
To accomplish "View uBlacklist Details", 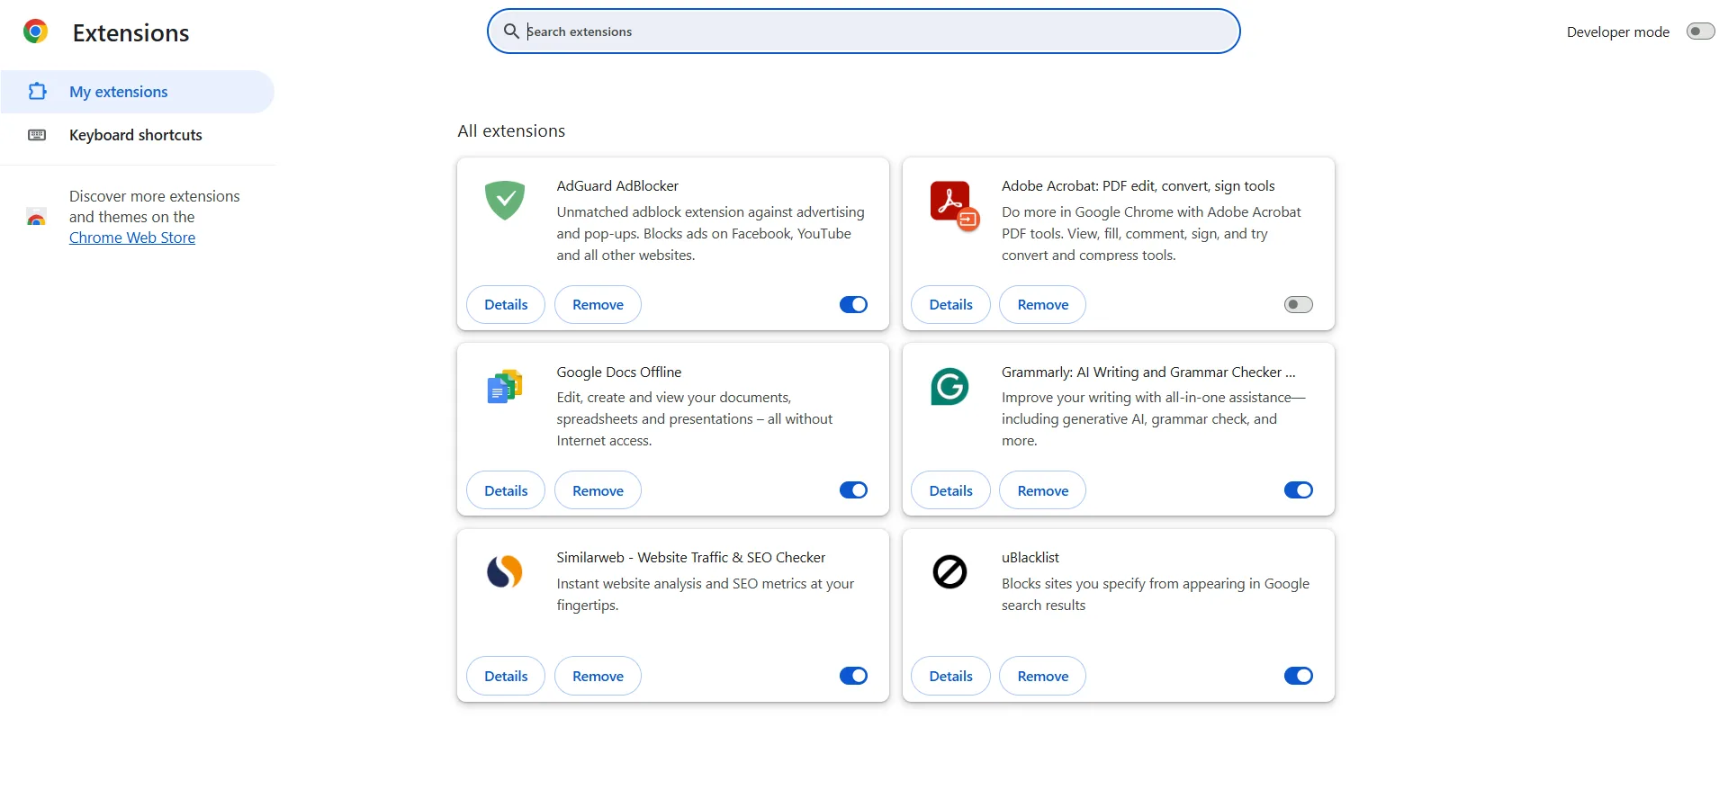I will pyautogui.click(x=950, y=676).
